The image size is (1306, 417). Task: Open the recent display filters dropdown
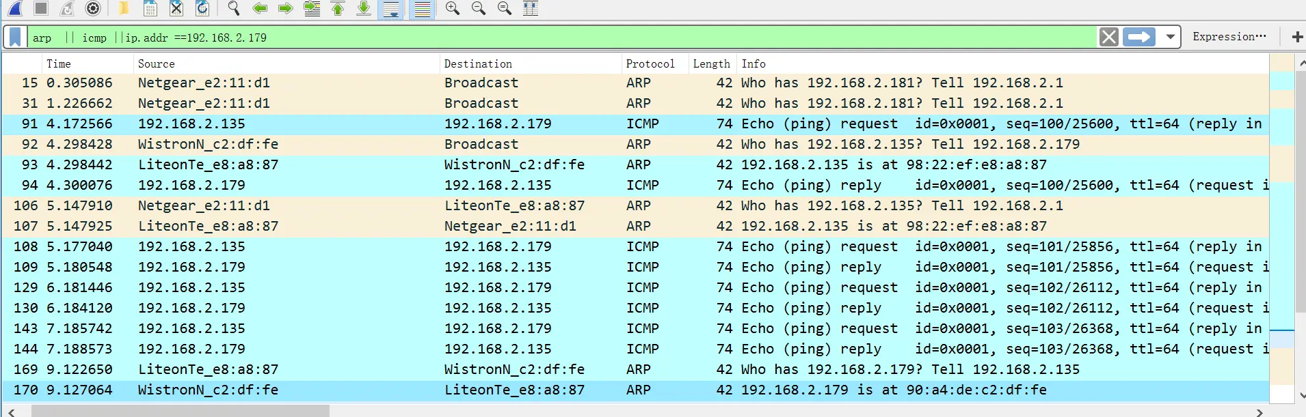coord(1171,37)
